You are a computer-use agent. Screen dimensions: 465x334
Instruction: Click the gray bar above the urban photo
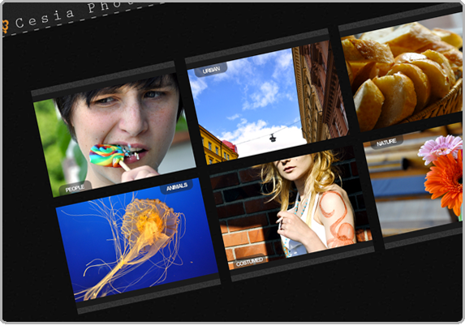pyautogui.click(x=257, y=45)
